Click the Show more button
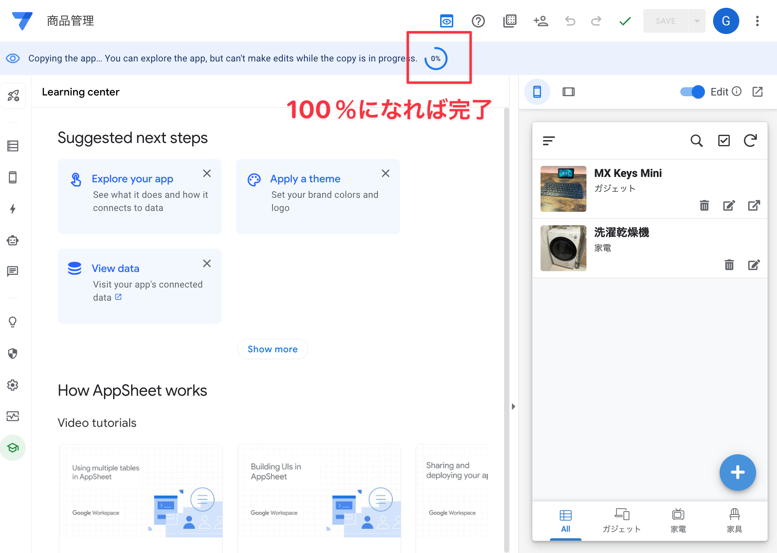The width and height of the screenshot is (777, 553). (x=273, y=349)
